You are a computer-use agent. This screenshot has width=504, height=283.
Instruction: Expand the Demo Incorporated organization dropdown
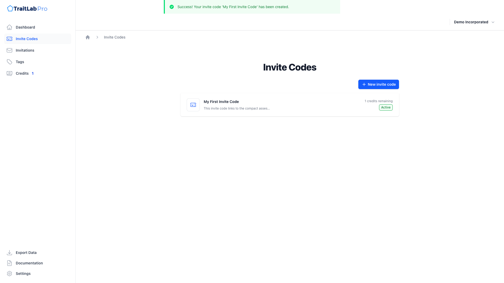click(x=471, y=22)
